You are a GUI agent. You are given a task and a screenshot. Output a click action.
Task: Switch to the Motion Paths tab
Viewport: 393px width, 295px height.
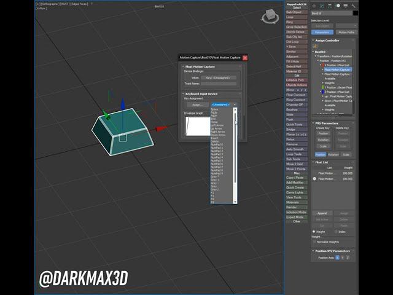(x=346, y=33)
